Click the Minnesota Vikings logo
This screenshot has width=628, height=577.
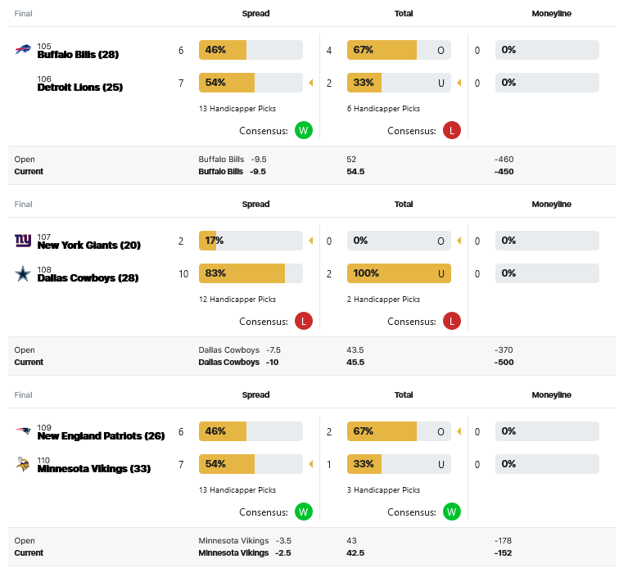click(23, 464)
